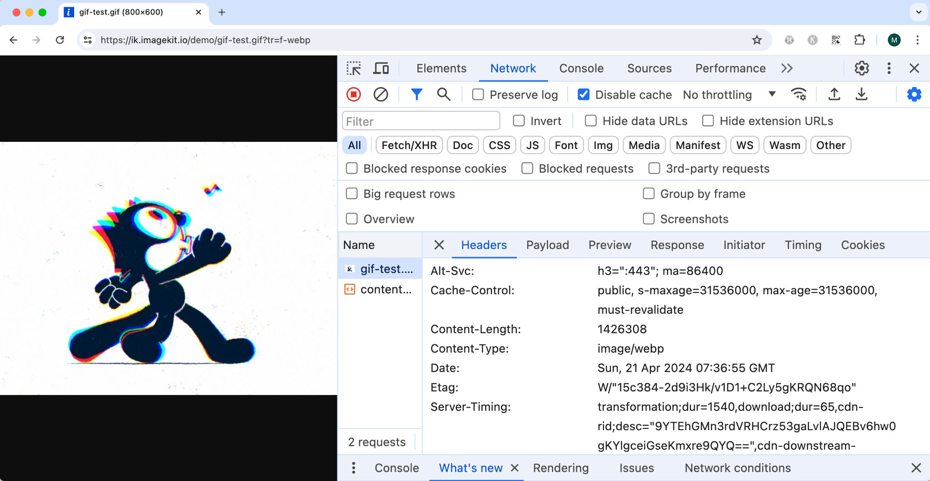Select the Fetch/XHR filter button
930x481 pixels.
coord(409,145)
